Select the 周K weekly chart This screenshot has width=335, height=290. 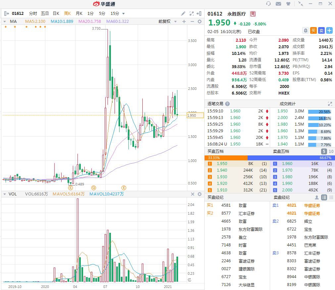tap(67, 14)
